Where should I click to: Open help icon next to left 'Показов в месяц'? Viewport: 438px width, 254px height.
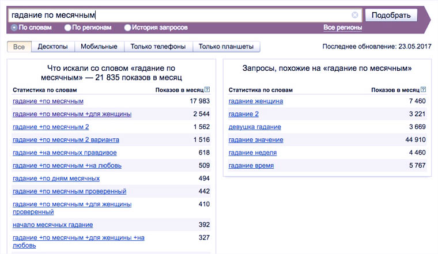point(207,90)
